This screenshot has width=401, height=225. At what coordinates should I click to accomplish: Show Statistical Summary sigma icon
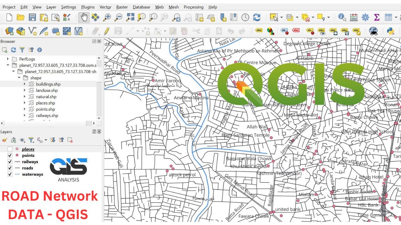coord(377,17)
